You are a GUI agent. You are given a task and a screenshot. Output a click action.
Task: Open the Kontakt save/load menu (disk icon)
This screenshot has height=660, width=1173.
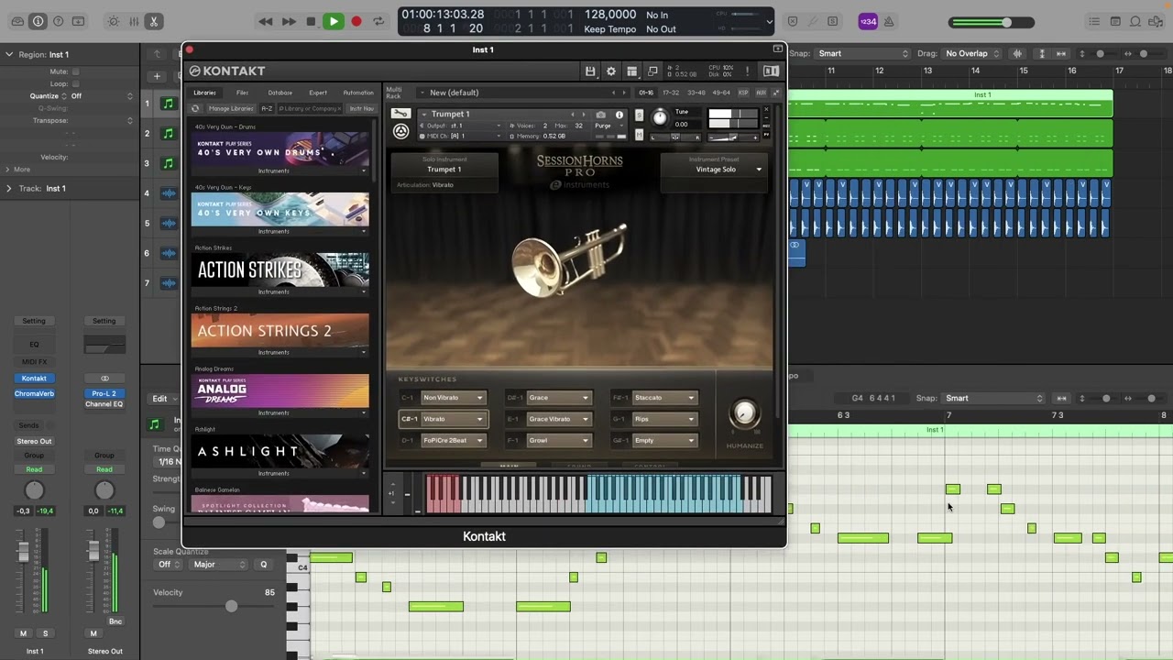(x=590, y=71)
